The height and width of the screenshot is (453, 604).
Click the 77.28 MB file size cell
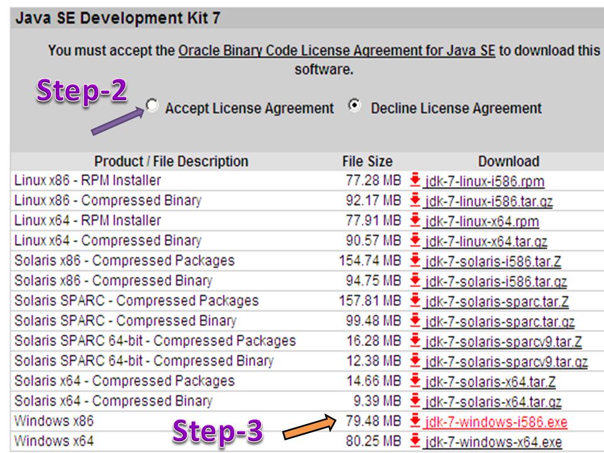pos(373,180)
